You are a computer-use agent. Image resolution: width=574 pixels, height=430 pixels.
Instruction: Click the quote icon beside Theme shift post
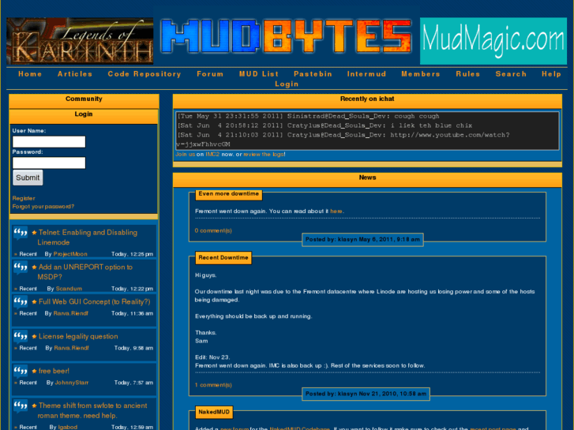(x=21, y=406)
